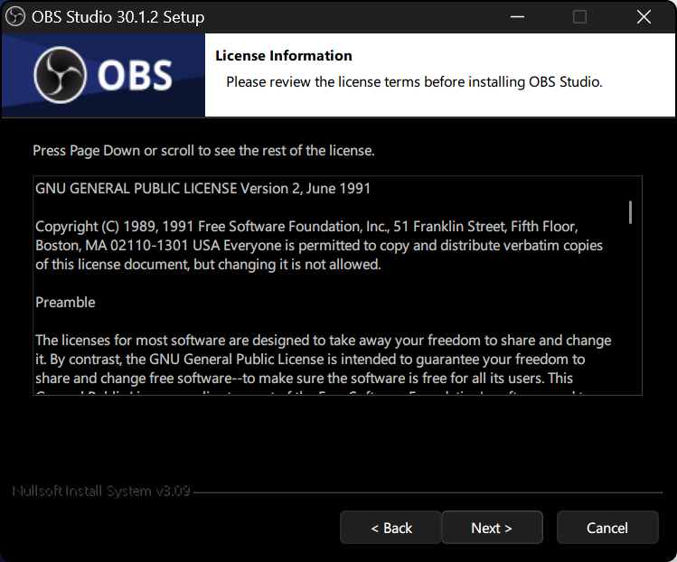
Task: Click the 'it. By contrast, the GNU General' line
Action: (x=310, y=359)
